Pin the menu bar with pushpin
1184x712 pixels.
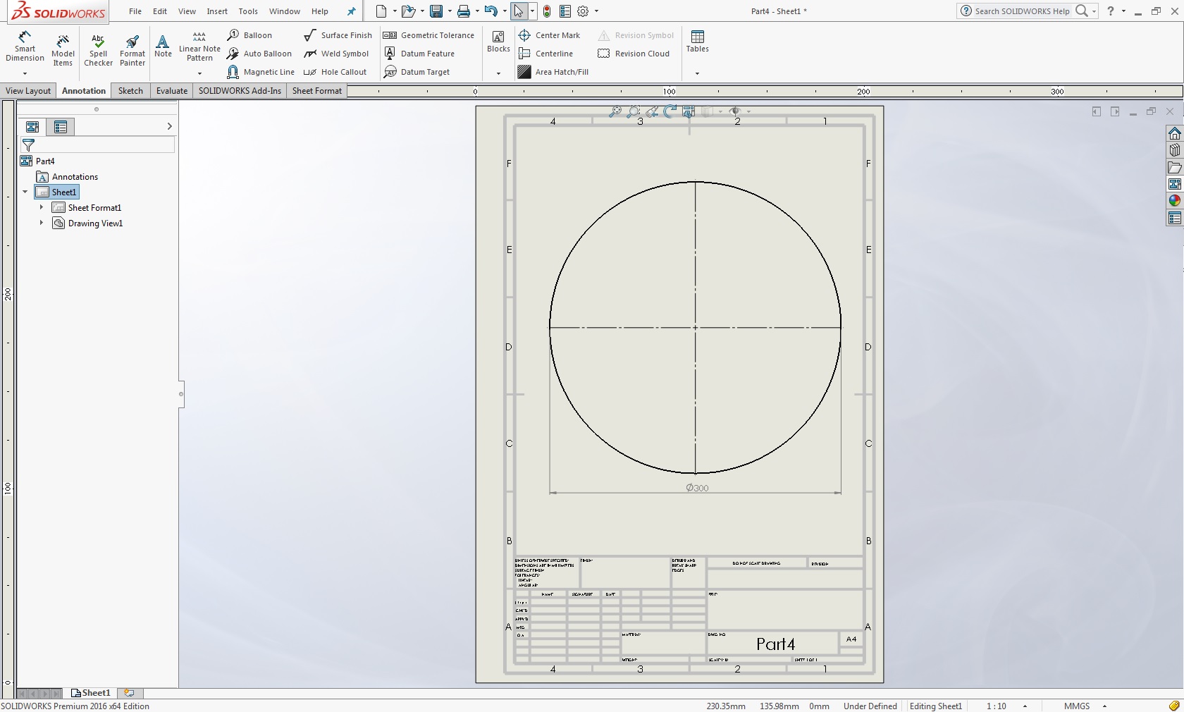click(x=352, y=11)
